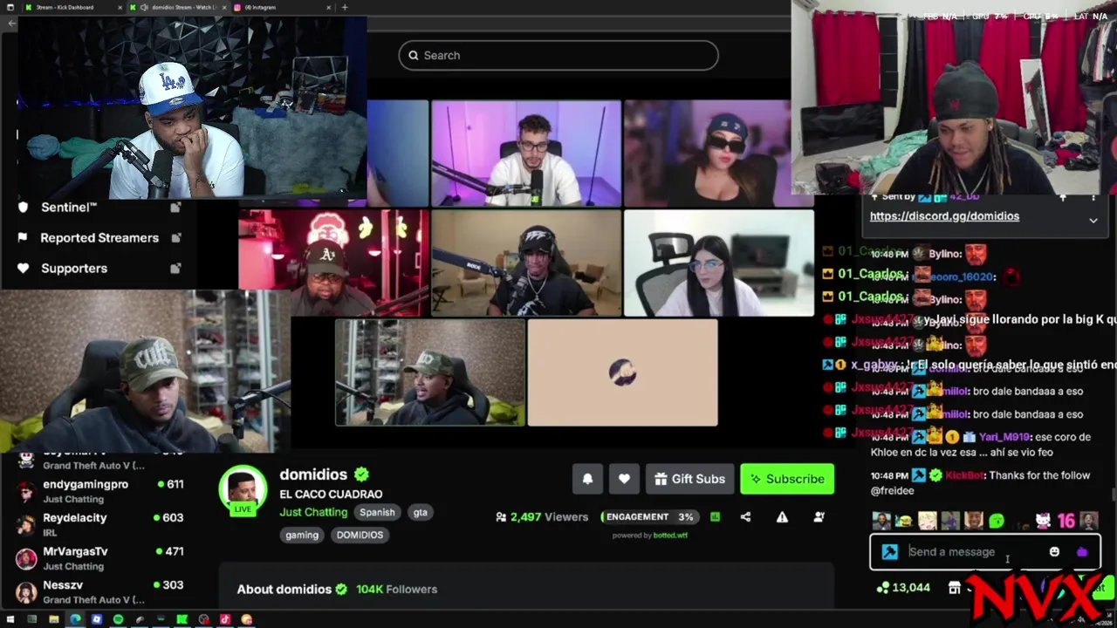Open the Sentinel external-link icon
1117x628 pixels.
pyautogui.click(x=175, y=208)
